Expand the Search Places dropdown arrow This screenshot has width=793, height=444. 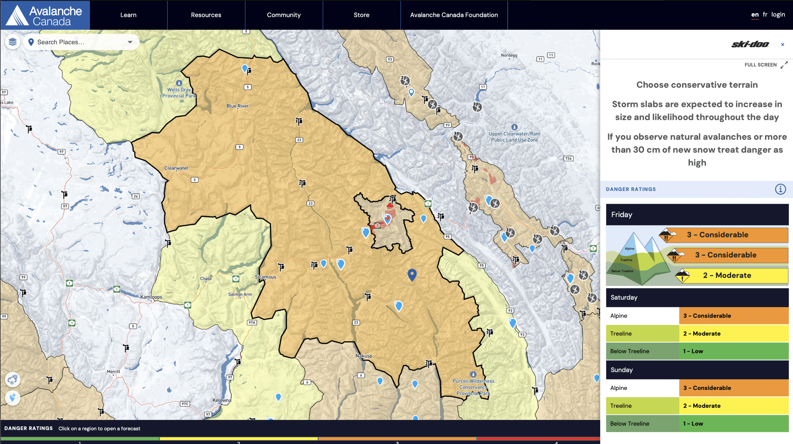coord(130,42)
